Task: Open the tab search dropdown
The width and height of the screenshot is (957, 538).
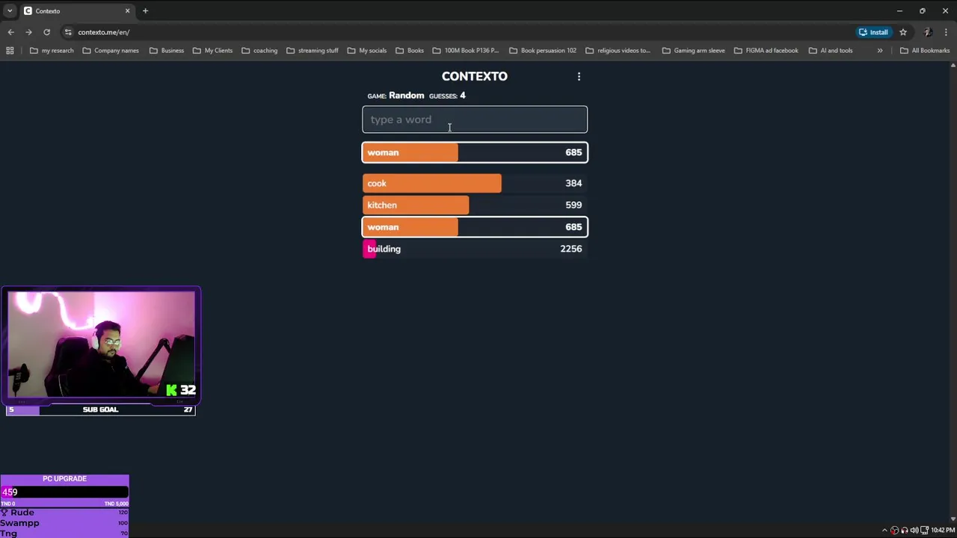Action: tap(10, 10)
